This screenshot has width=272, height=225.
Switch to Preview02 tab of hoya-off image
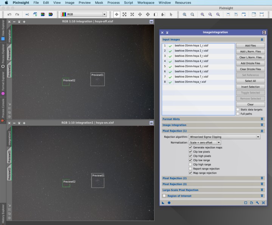(9, 70)
